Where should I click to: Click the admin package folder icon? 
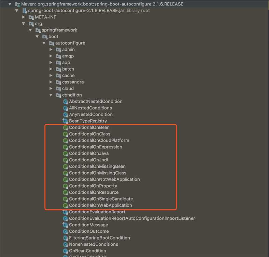[x=59, y=50]
